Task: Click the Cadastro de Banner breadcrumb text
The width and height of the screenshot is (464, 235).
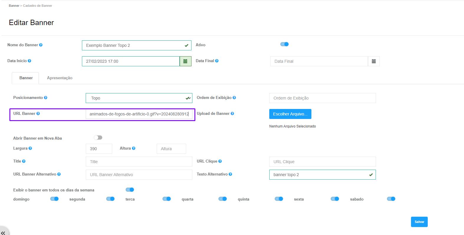Action: [37, 6]
